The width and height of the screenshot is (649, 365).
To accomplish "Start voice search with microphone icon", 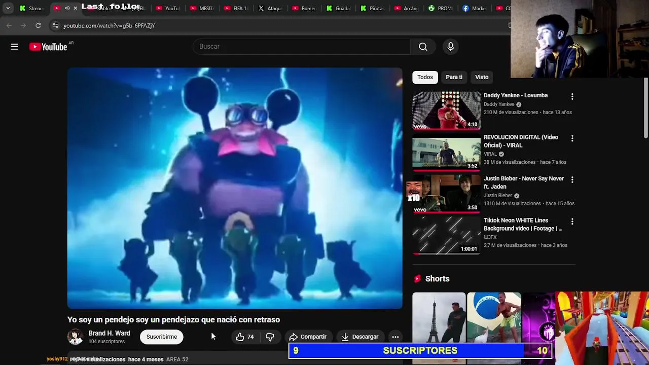I will 450,47.
